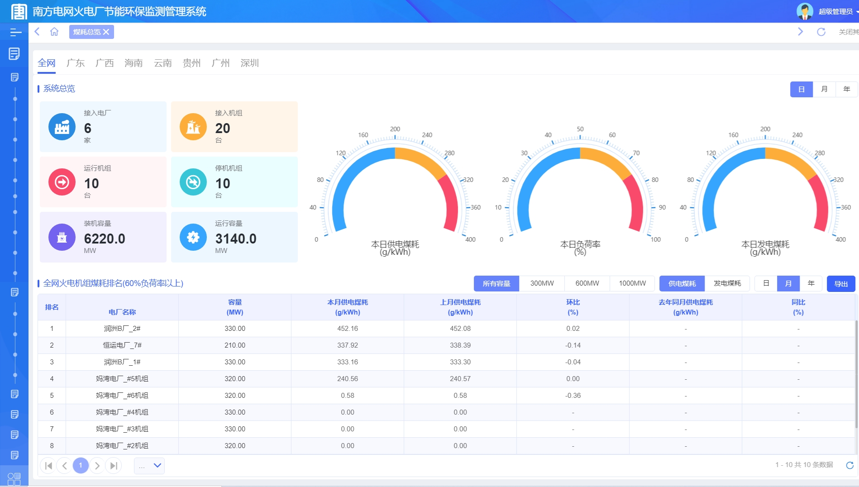The image size is (859, 487).
Task: Click the 排名 column header
Action: click(52, 307)
